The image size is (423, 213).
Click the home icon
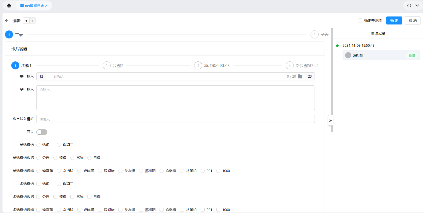9,5
